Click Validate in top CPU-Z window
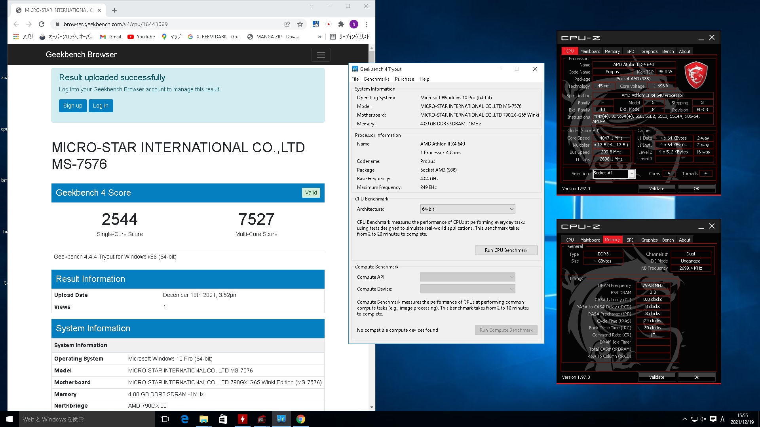The height and width of the screenshot is (427, 760). [657, 189]
